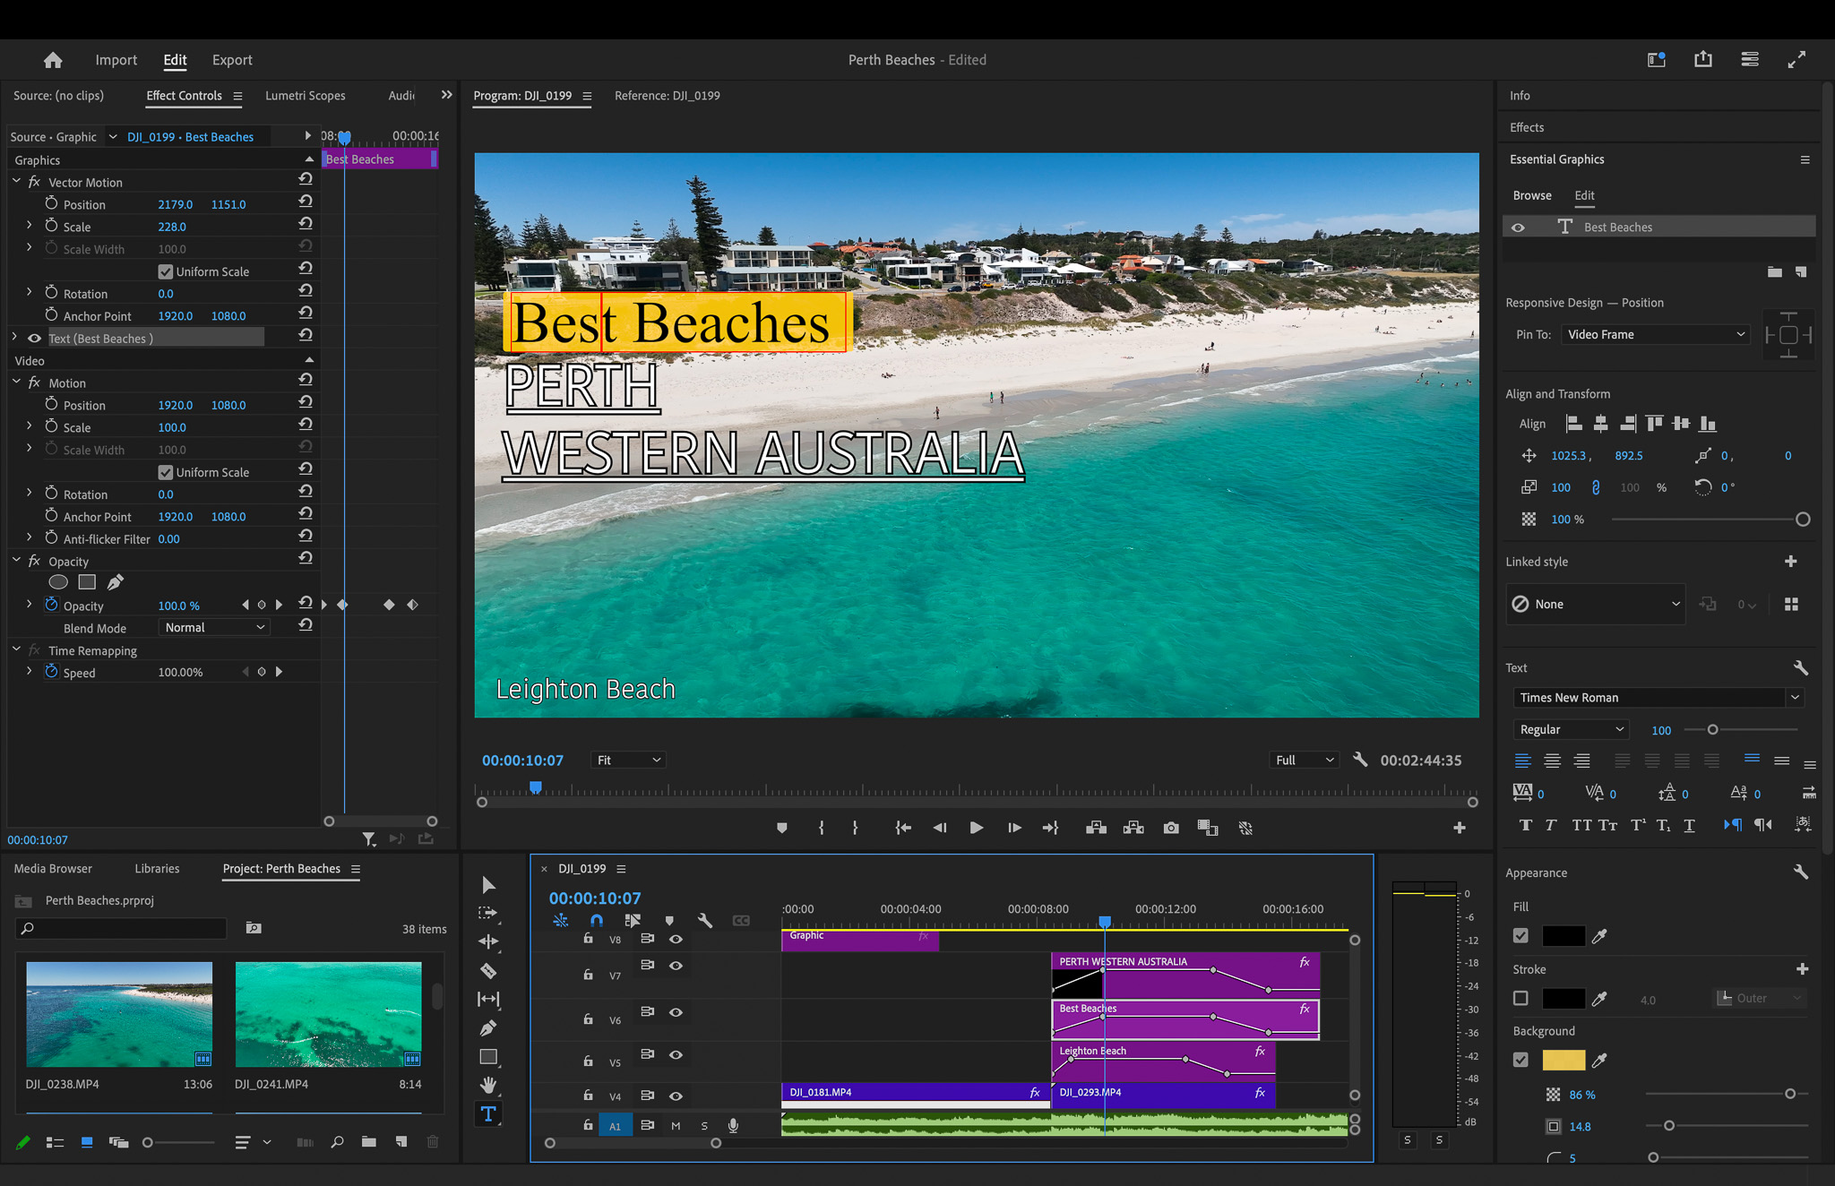Switch to the Import tab
The height and width of the screenshot is (1186, 1835).
point(116,60)
